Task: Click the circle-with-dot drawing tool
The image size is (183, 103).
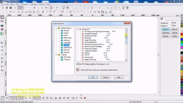Action: tap(22, 12)
